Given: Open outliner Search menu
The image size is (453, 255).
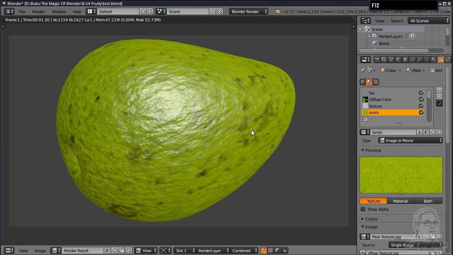Looking at the screenshot, I should click(397, 21).
